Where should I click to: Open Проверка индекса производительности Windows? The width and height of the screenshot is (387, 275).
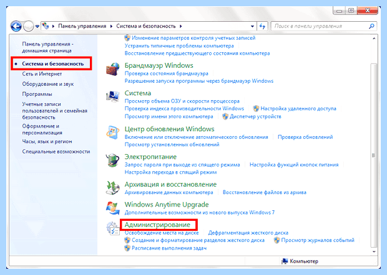(184, 109)
